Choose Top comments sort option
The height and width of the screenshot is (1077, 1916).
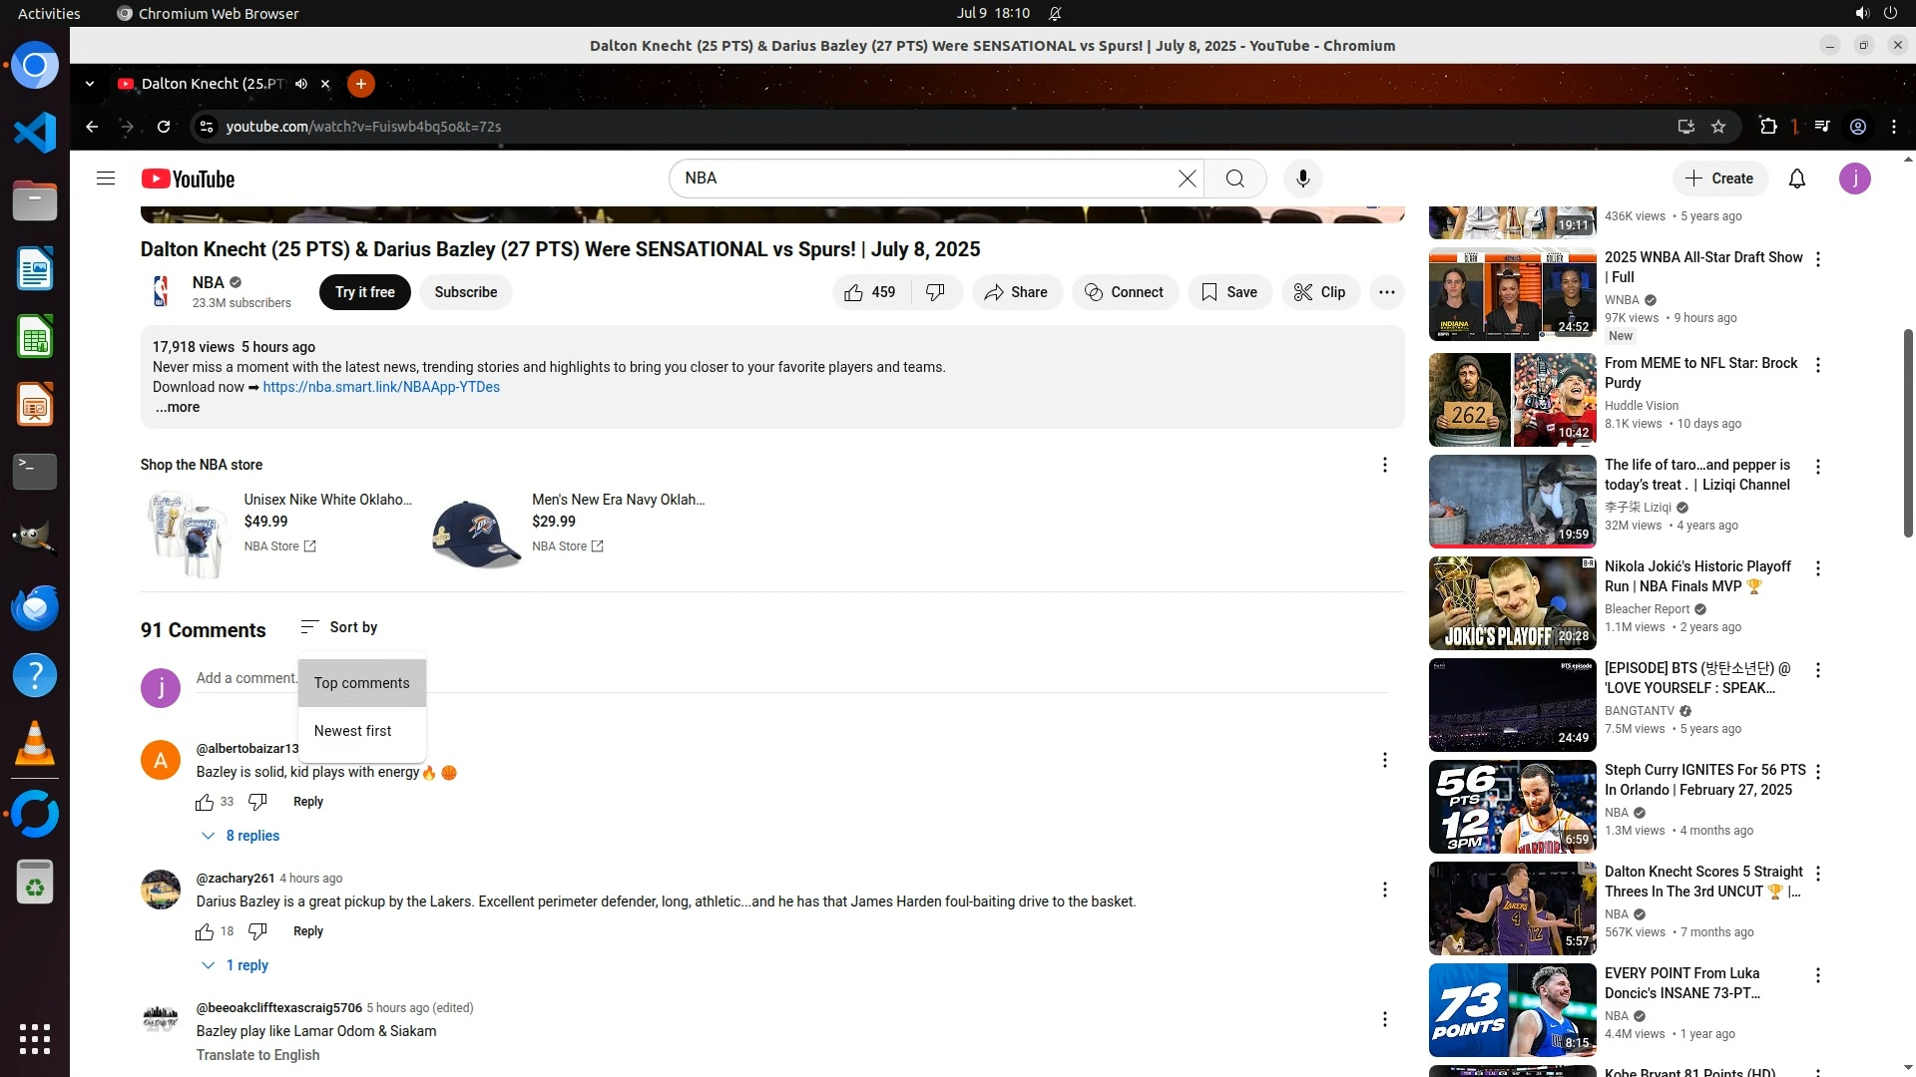361,683
